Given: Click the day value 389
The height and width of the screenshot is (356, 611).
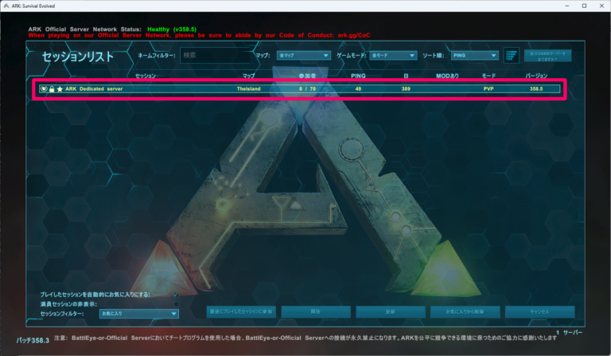Looking at the screenshot, I should pos(406,89).
